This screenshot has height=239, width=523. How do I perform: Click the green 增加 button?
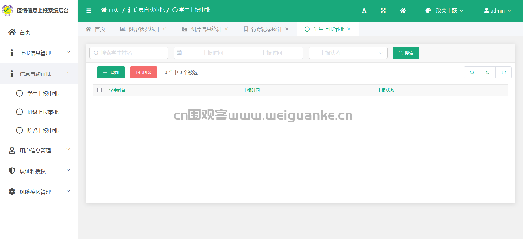[111, 72]
